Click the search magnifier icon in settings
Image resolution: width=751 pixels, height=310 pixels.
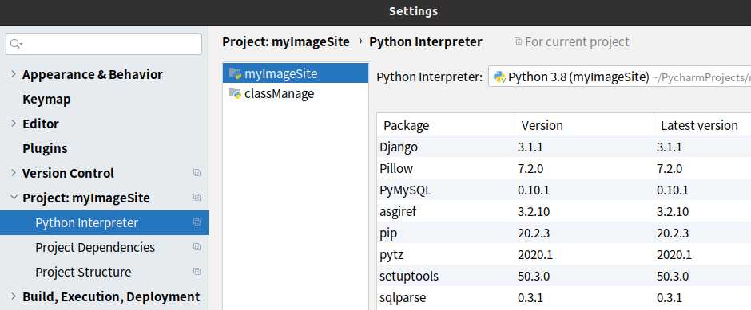(16, 44)
